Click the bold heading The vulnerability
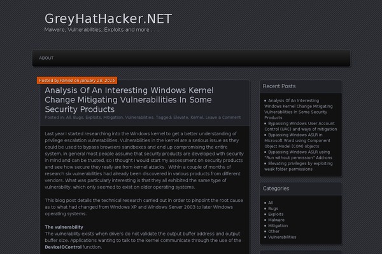 coord(64,227)
